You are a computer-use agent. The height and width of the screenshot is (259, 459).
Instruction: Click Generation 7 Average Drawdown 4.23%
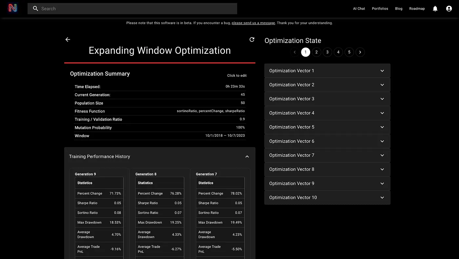pyautogui.click(x=237, y=234)
